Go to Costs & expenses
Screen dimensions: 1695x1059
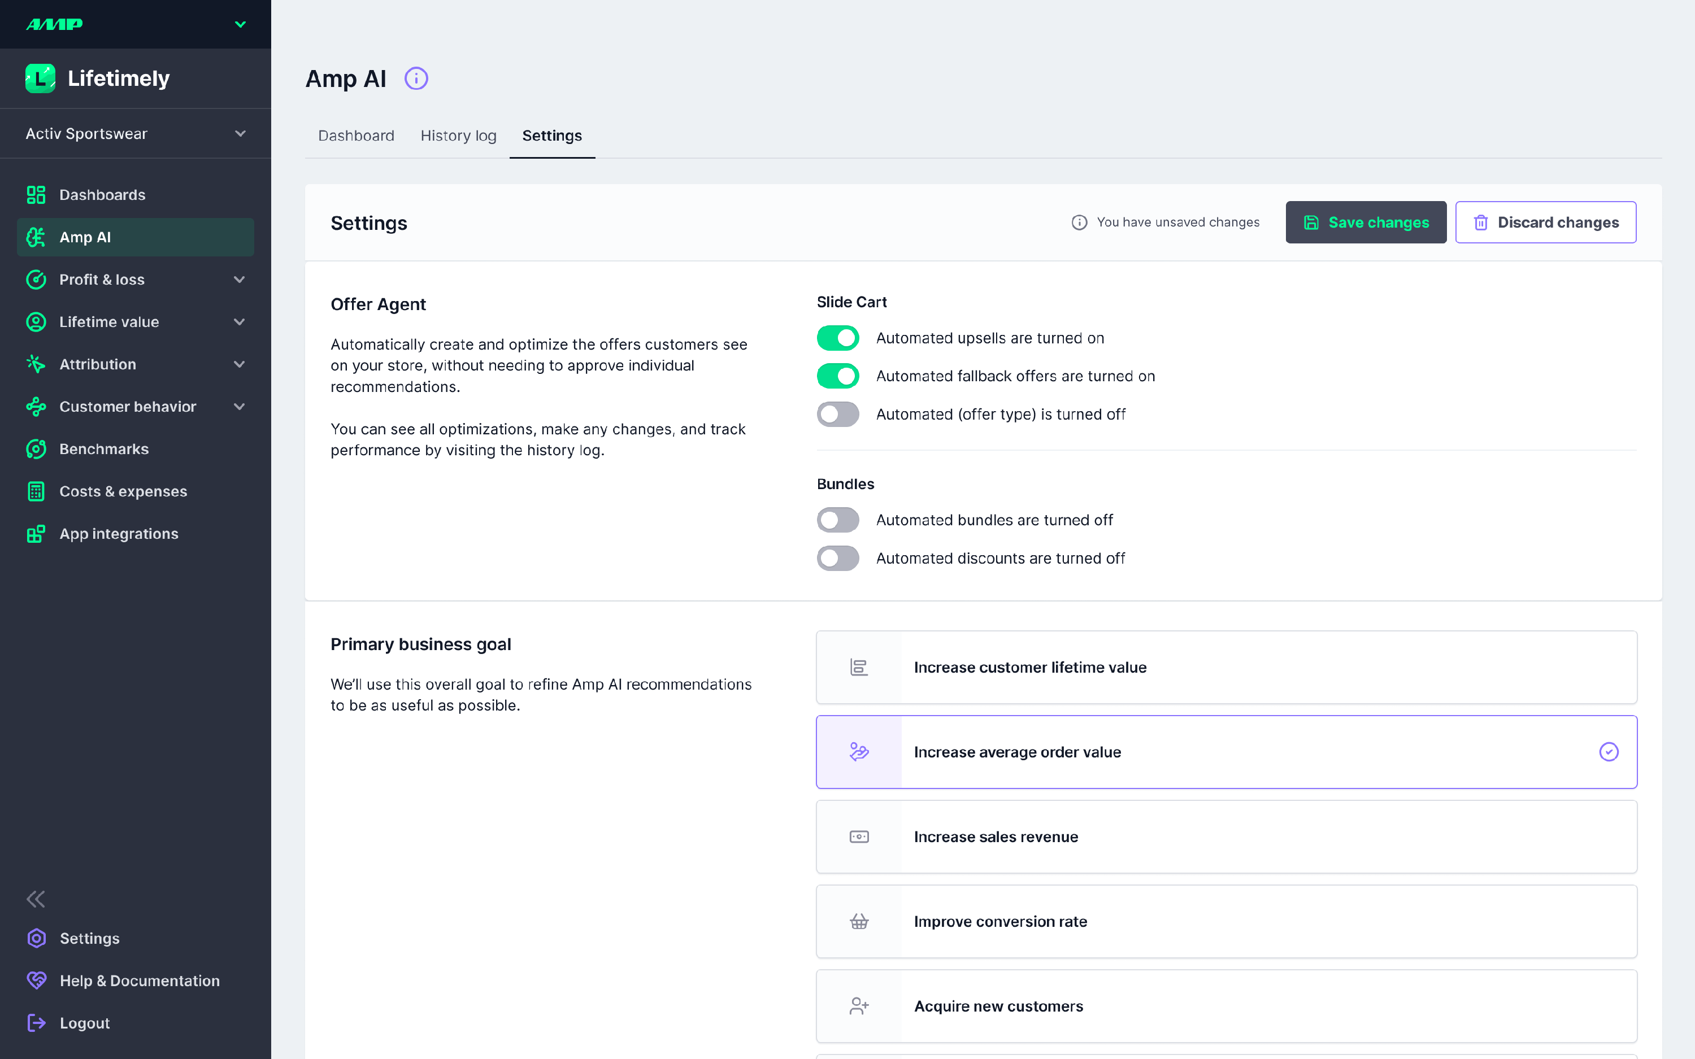123,492
